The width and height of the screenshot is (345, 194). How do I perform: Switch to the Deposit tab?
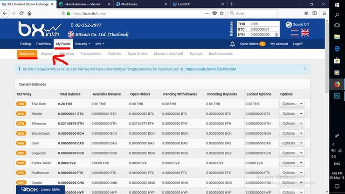(47, 54)
